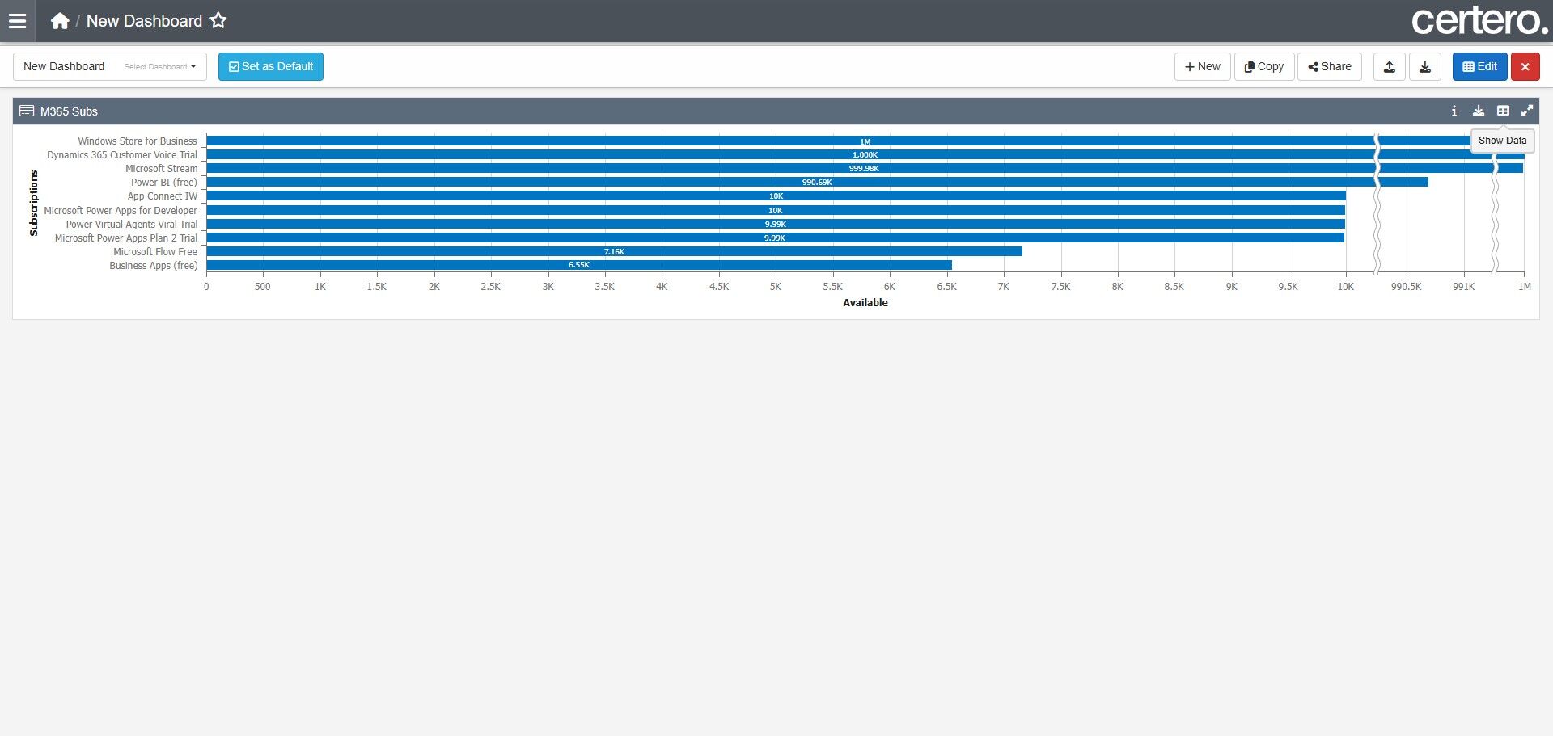Click the "990.5K" x-axis tick
The height and width of the screenshot is (736, 1553).
coord(1407,287)
